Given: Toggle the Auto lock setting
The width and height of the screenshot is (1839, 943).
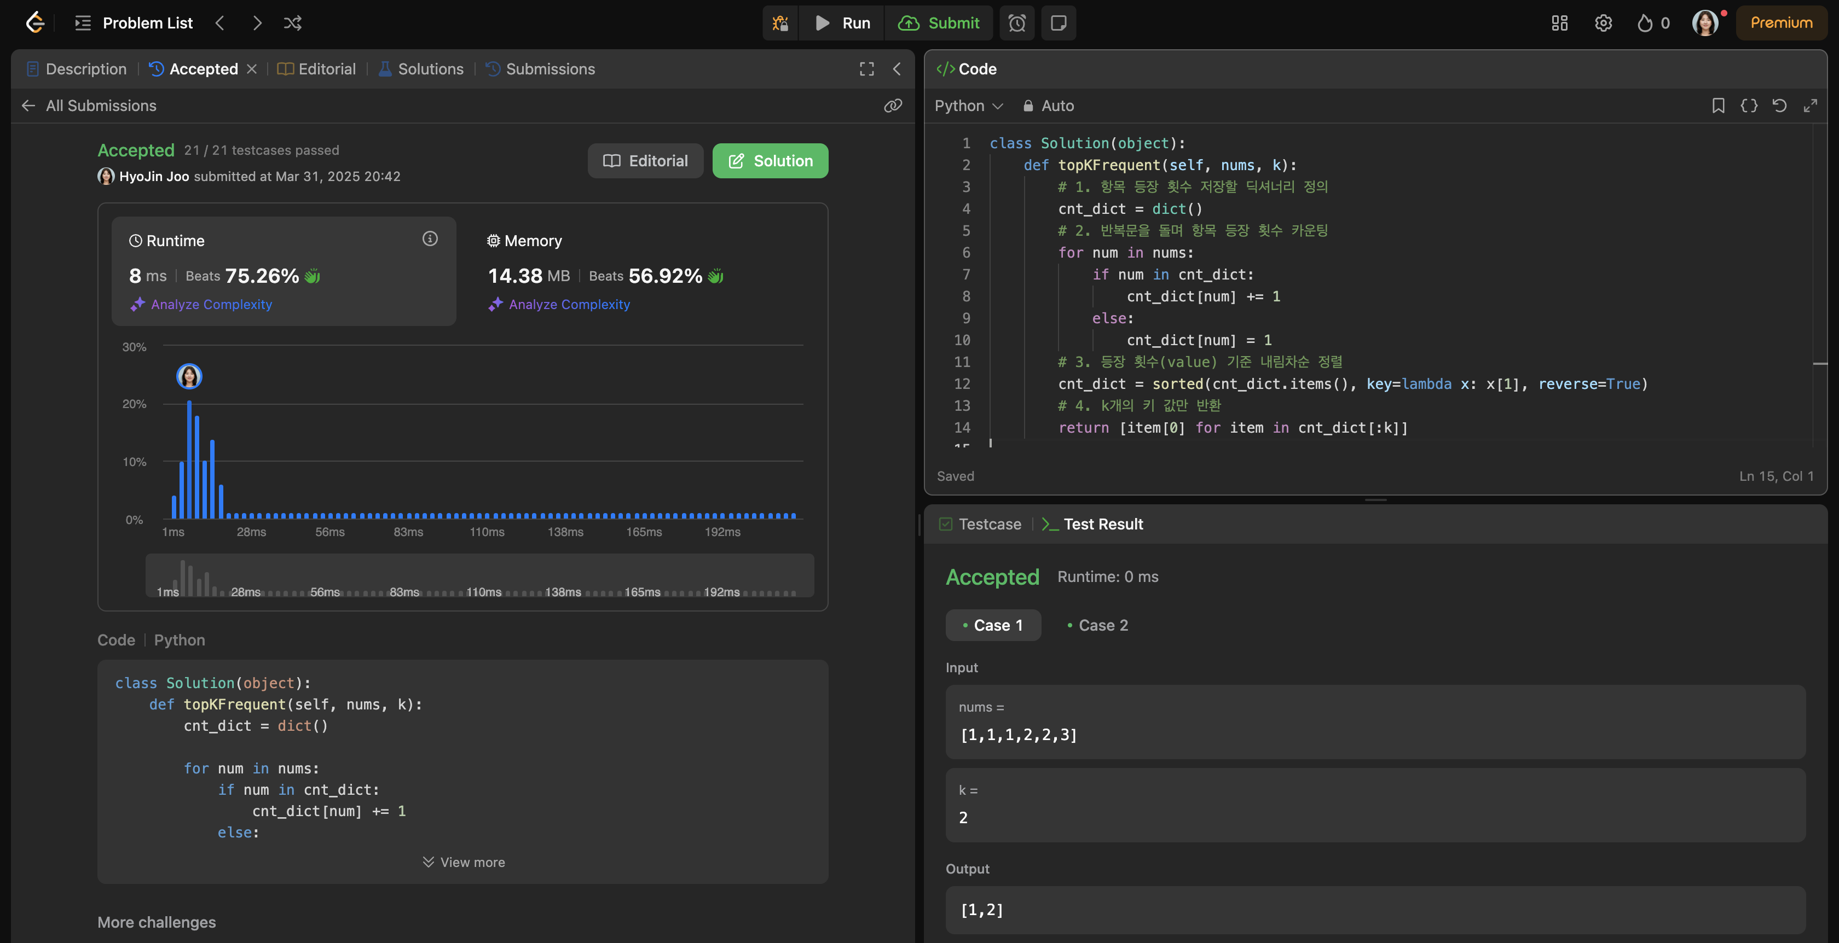Looking at the screenshot, I should point(1048,106).
